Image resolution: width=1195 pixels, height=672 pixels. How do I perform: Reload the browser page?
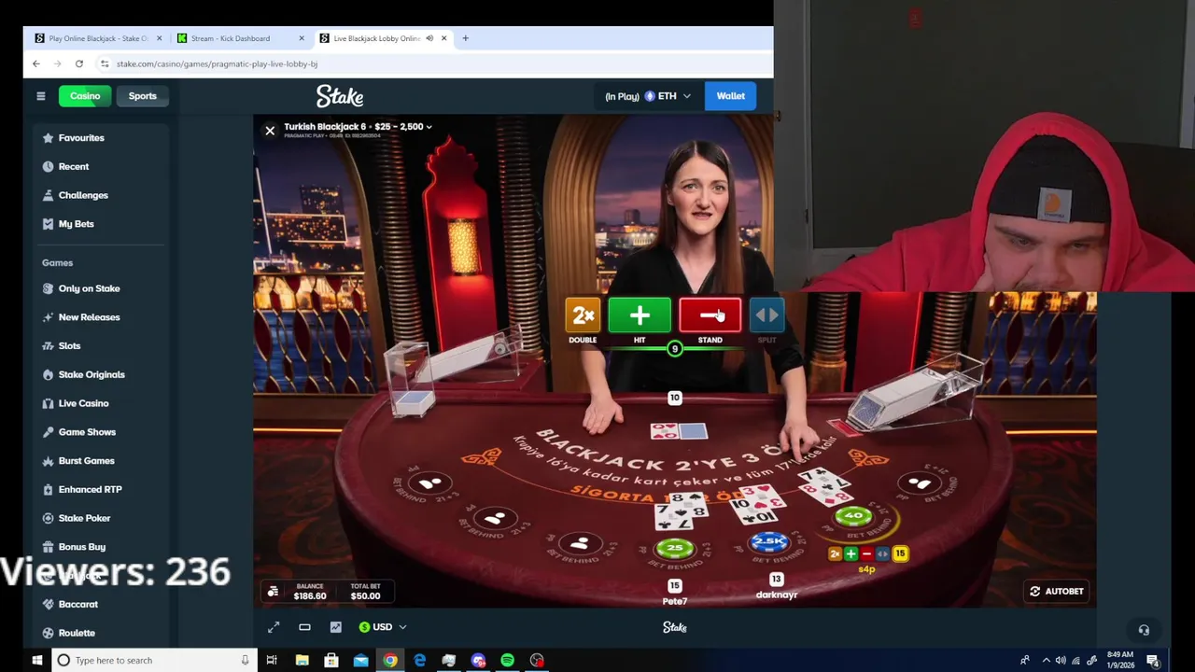tap(79, 63)
